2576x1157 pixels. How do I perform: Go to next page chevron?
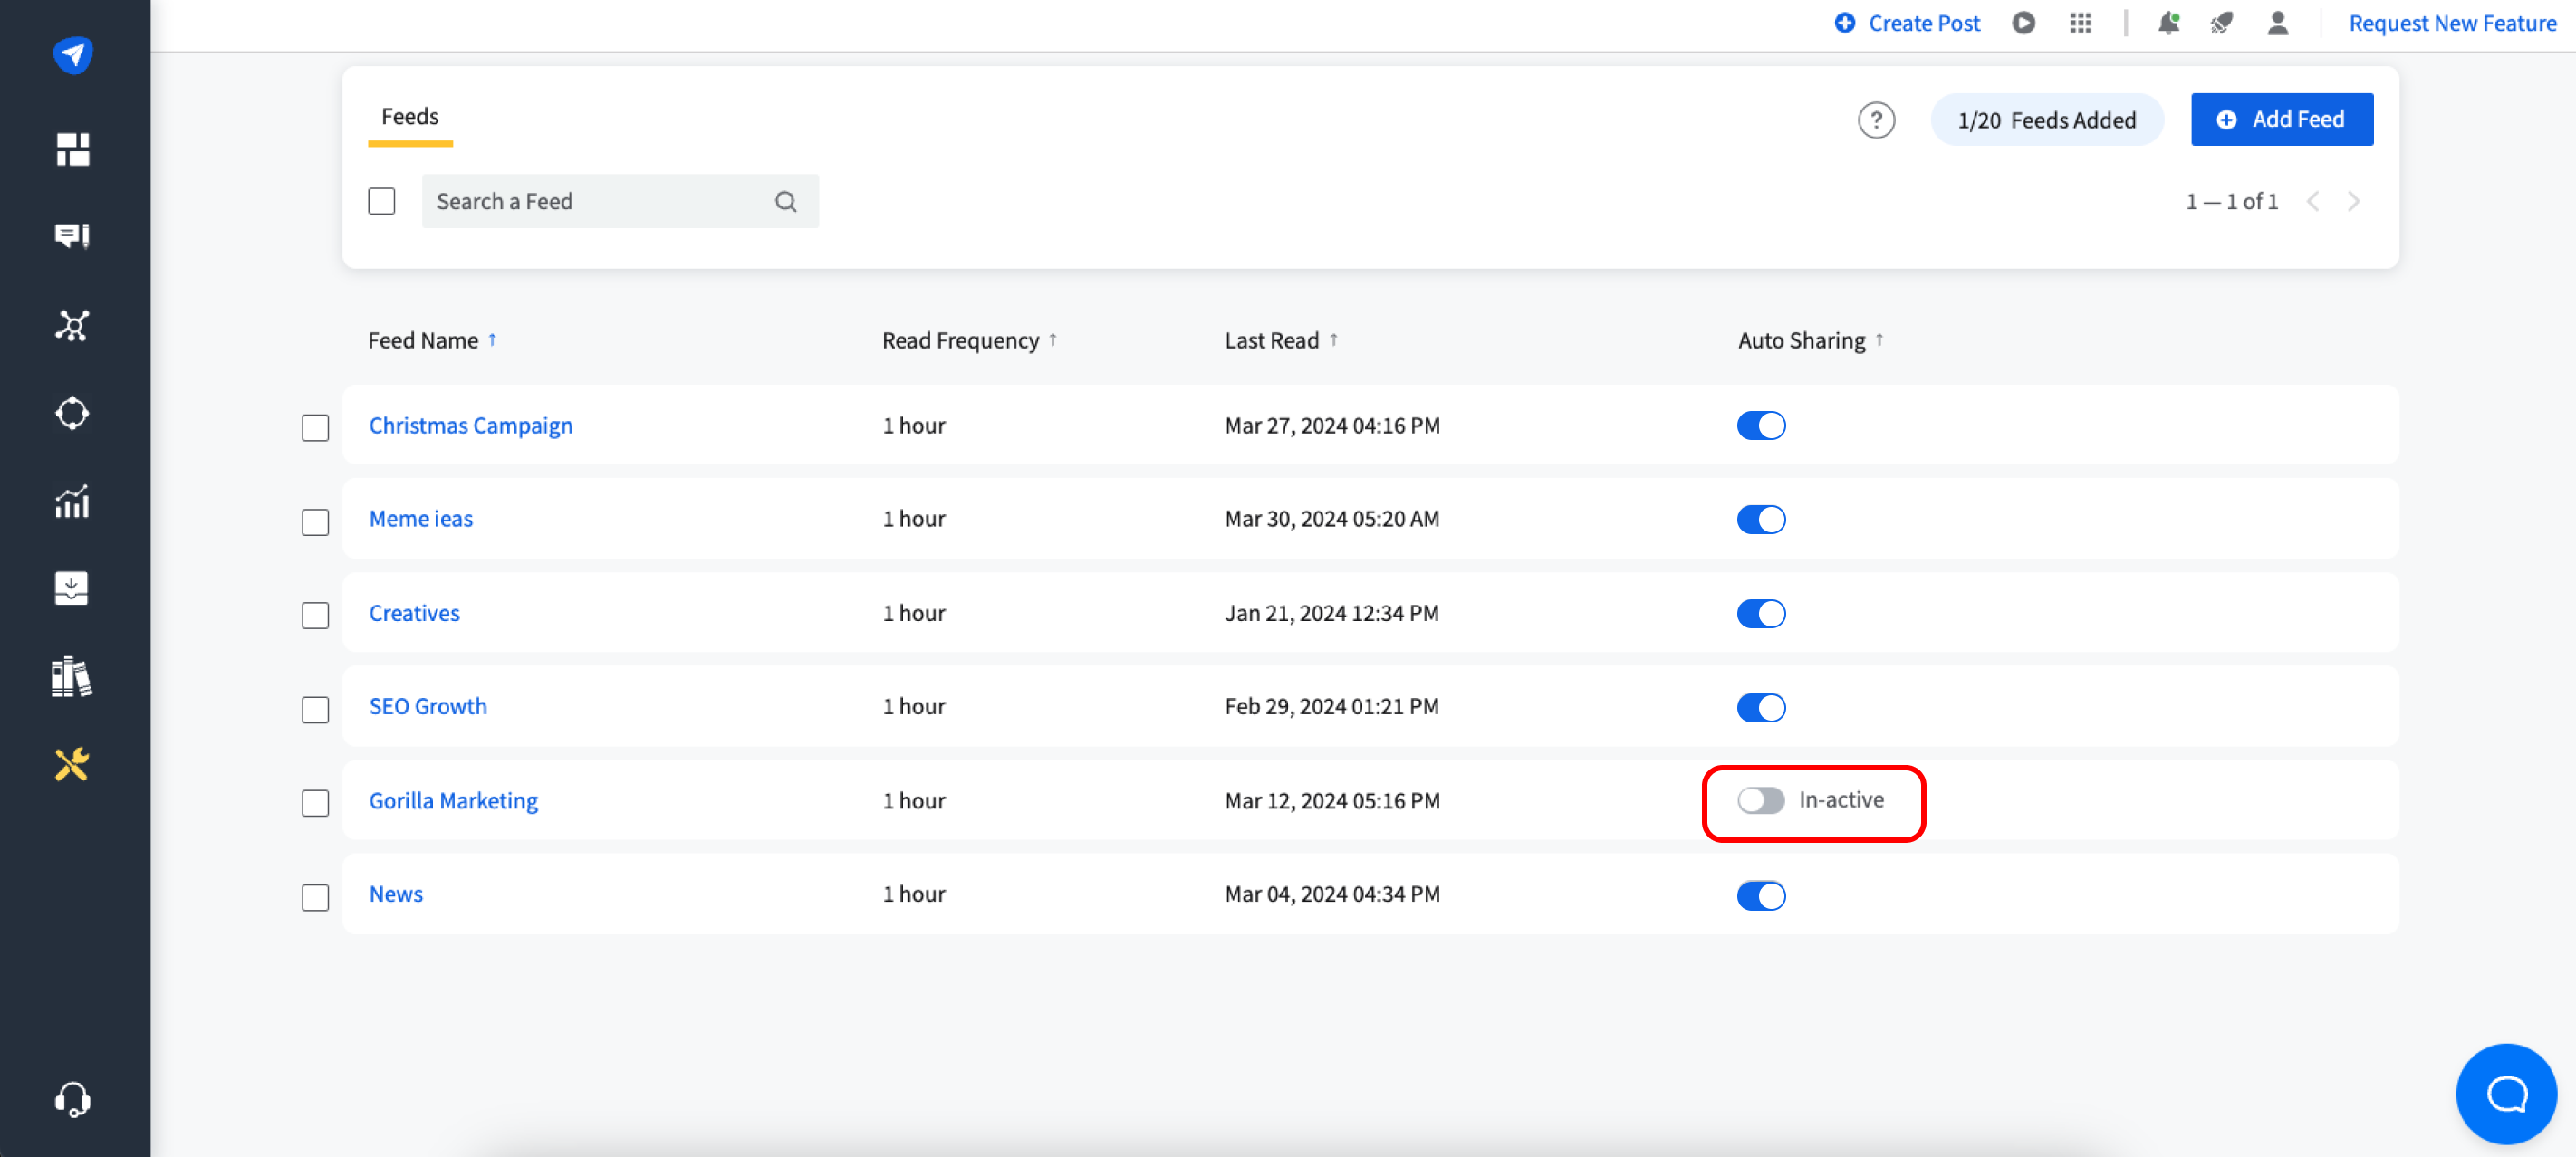(2354, 202)
